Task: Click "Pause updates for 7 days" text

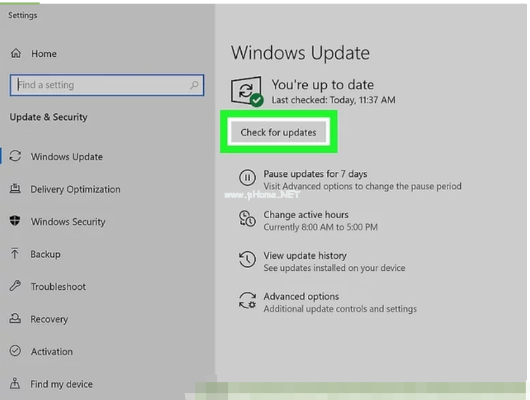Action: tap(315, 174)
